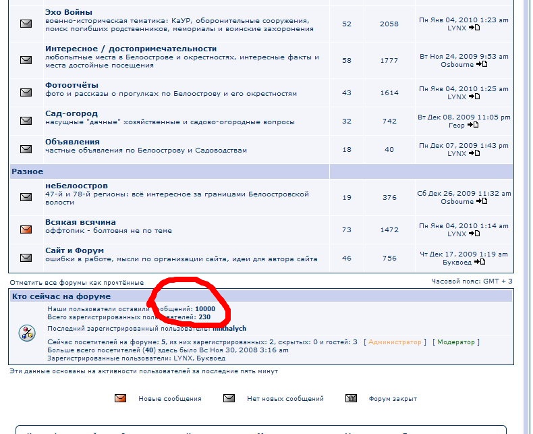Go to the Фотоотчёты forum
This screenshot has height=434, width=533.
(x=72, y=85)
